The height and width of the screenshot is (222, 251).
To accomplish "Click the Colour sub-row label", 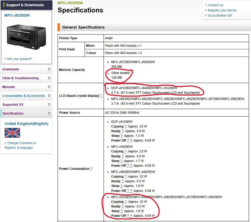I will [x=91, y=53].
